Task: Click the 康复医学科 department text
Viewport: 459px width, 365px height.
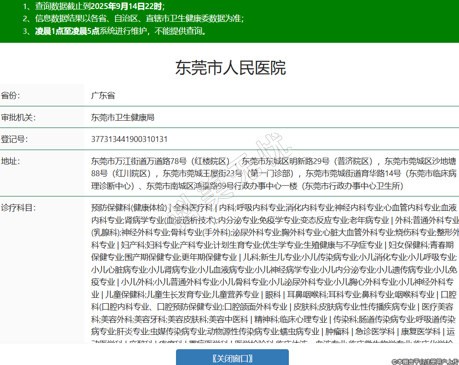Action: click(420, 332)
